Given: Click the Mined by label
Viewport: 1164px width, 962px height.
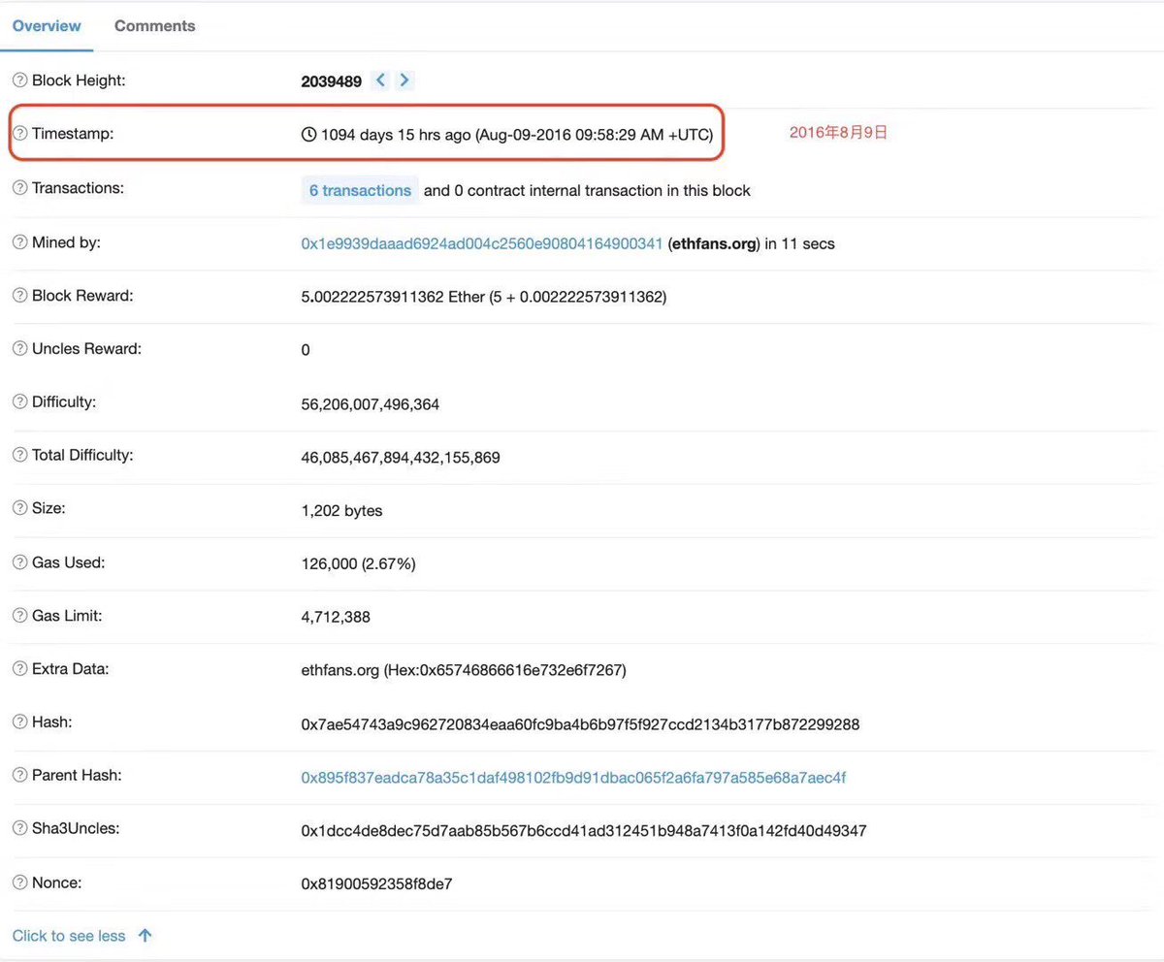Looking at the screenshot, I should click(x=66, y=241).
